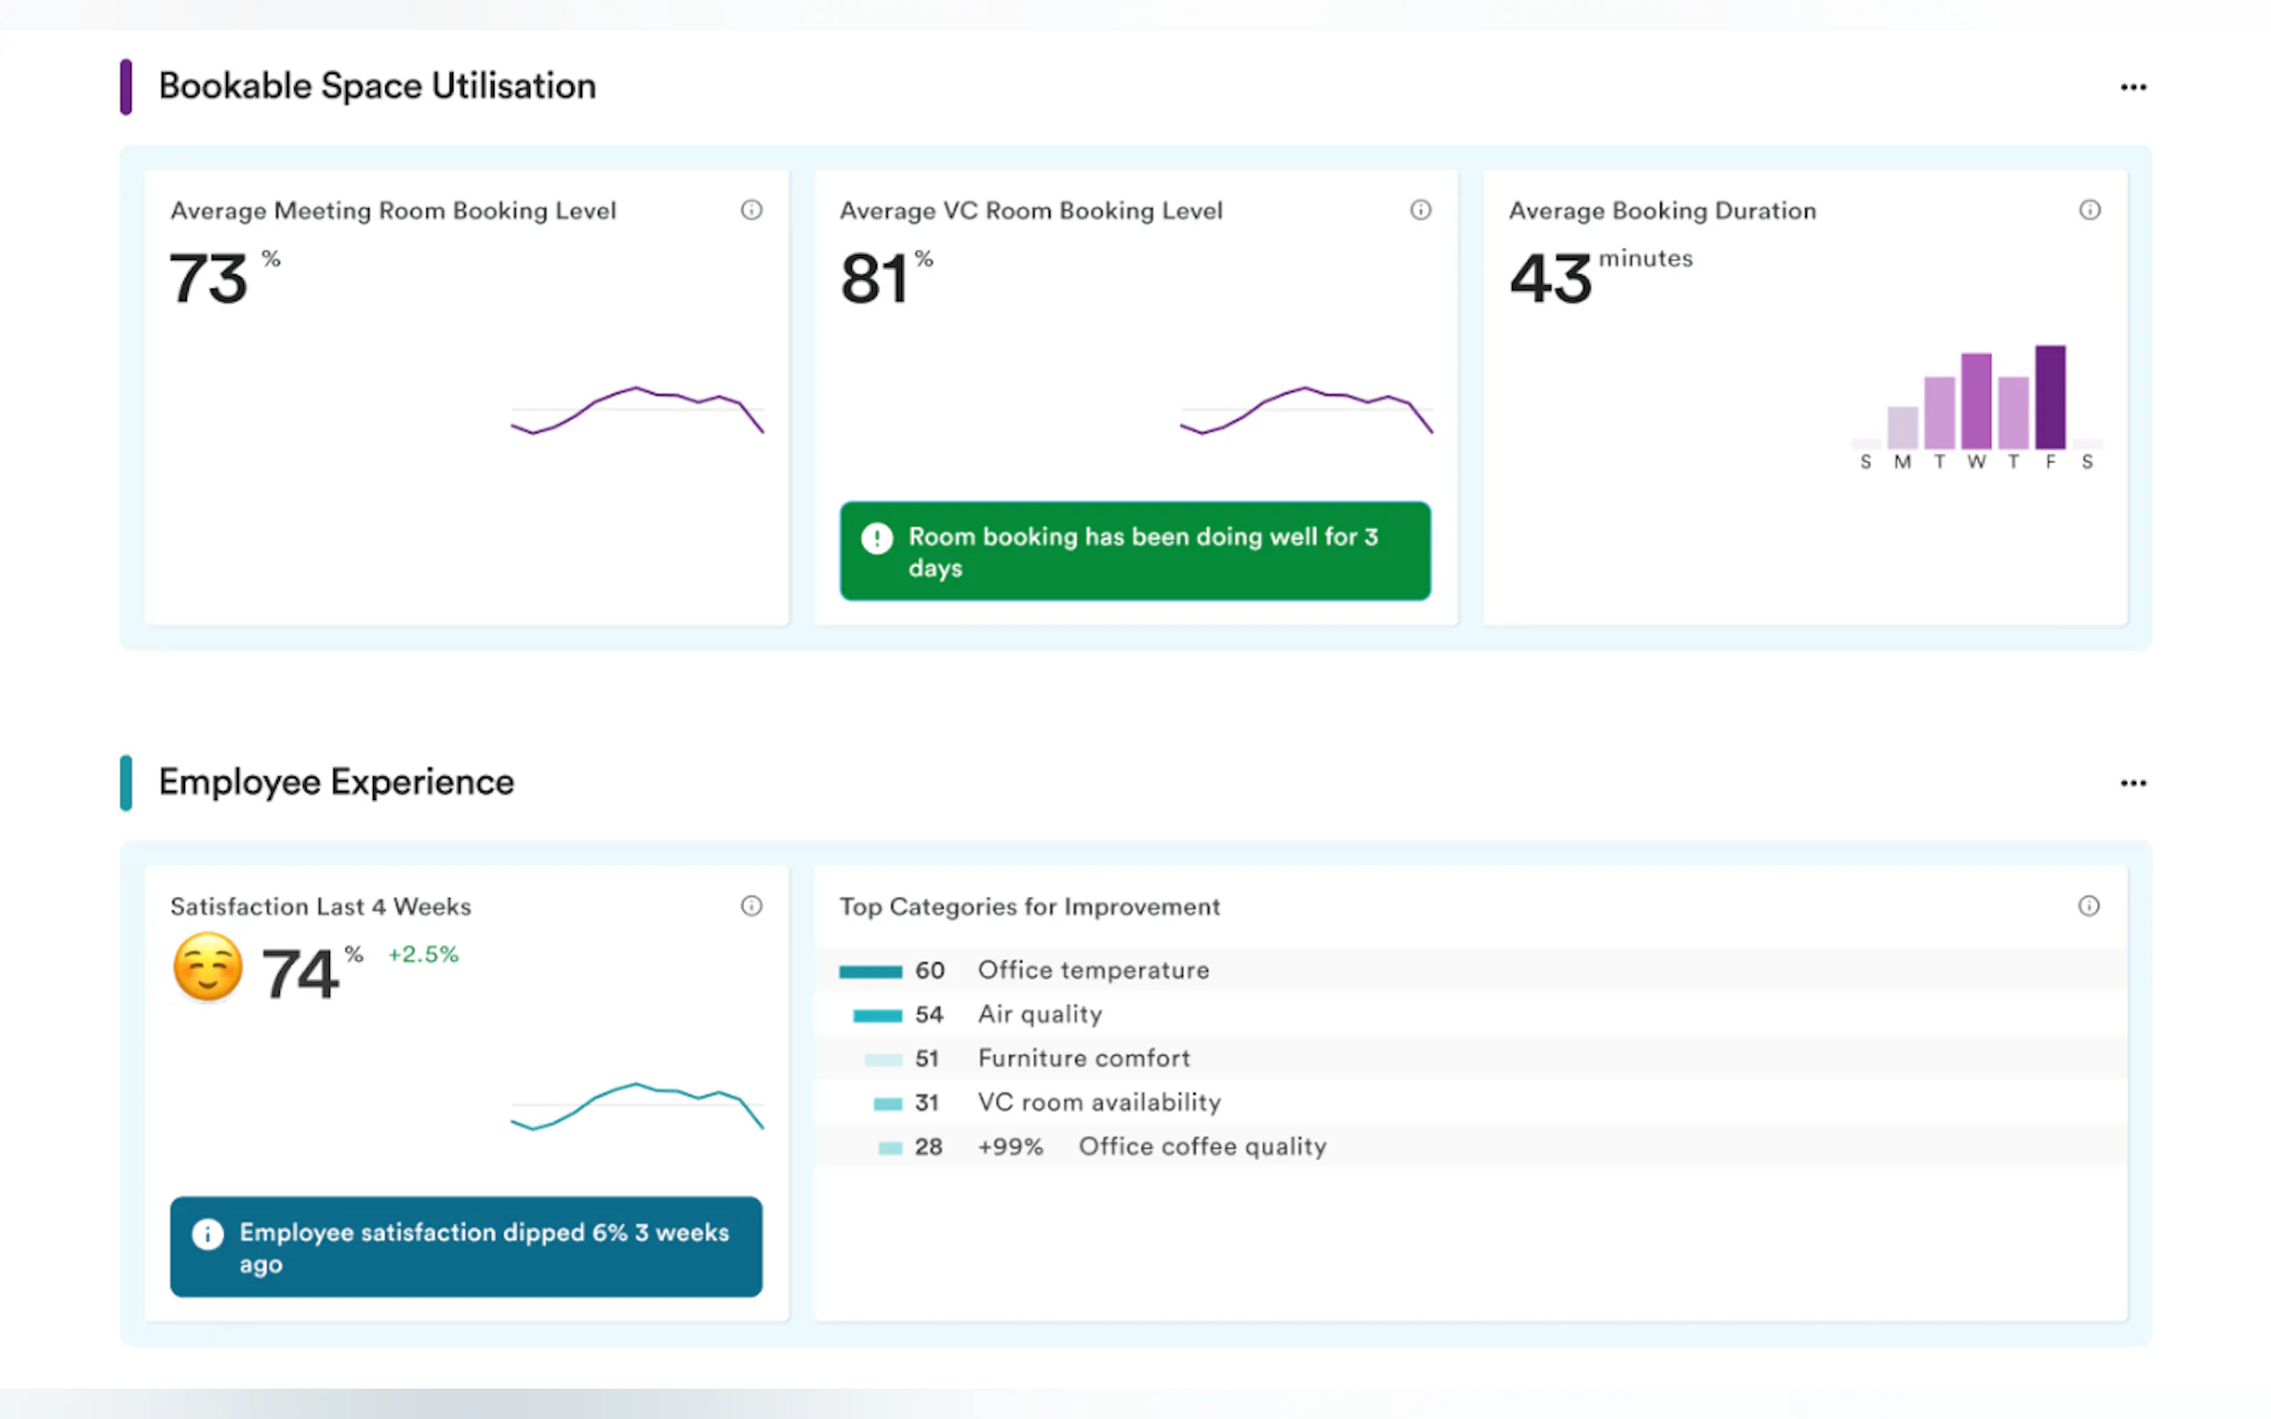Select the Air quality improvement row
Image resolution: width=2271 pixels, height=1419 pixels.
[x=1039, y=1014]
